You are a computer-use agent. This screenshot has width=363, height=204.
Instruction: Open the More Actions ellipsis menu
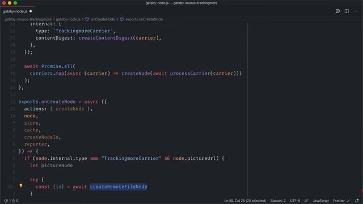pyautogui.click(x=356, y=11)
